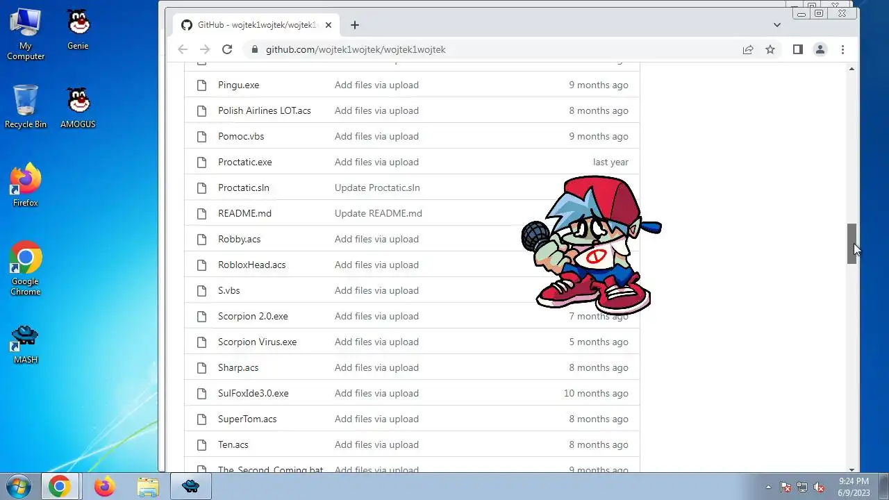Image resolution: width=889 pixels, height=500 pixels.
Task: Launch Google Chrome desktop shortcut
Action: [x=26, y=269]
